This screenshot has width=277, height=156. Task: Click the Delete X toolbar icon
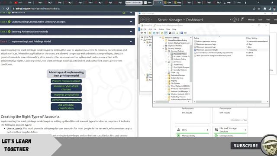pyautogui.click(x=170, y=33)
